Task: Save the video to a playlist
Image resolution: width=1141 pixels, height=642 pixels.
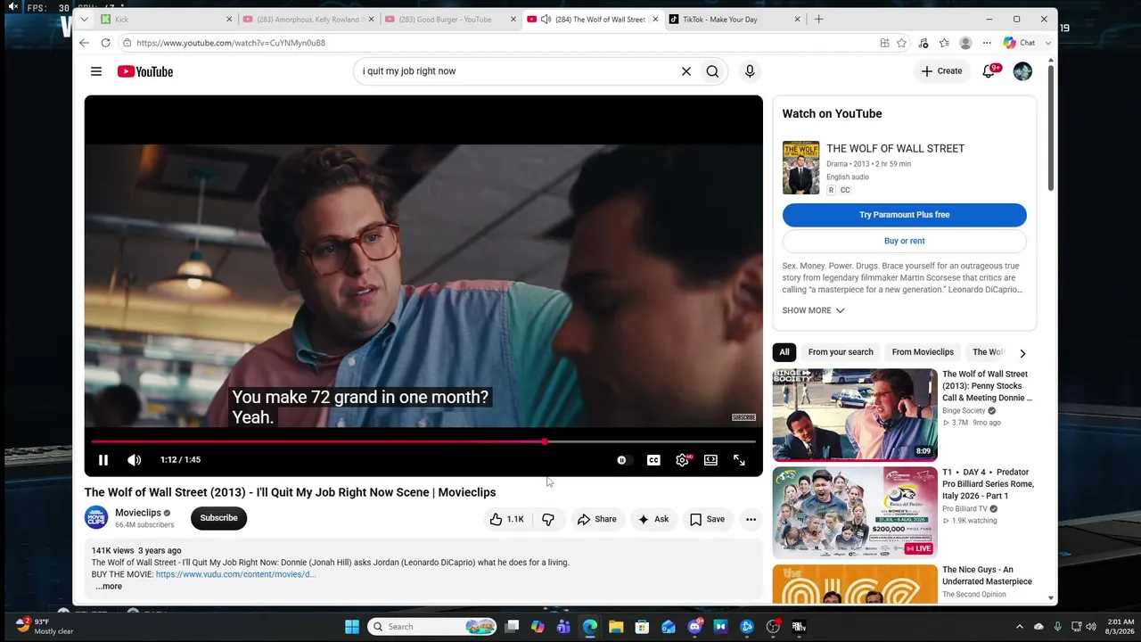Action: 707,519
